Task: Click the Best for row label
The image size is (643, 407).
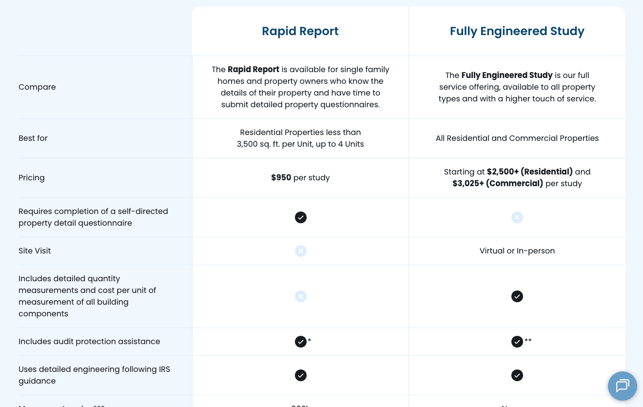Action: tap(33, 138)
